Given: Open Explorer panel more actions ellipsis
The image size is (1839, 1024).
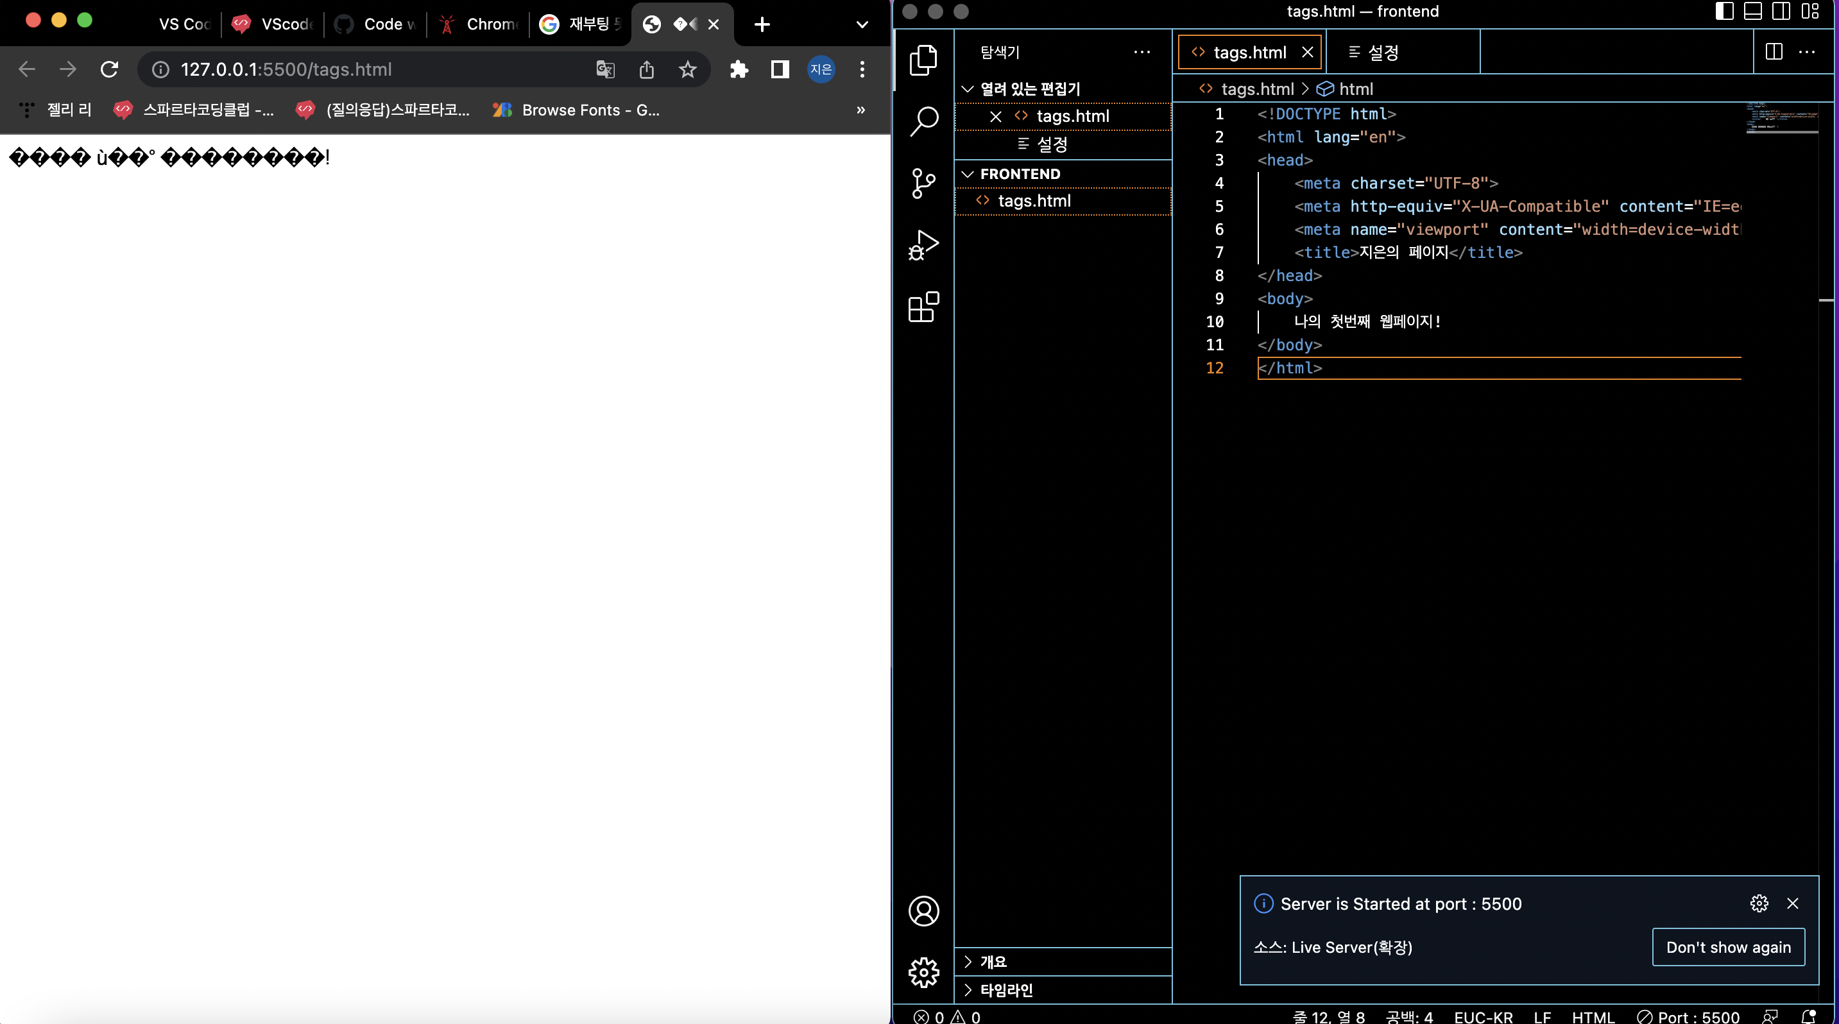Looking at the screenshot, I should (x=1142, y=52).
